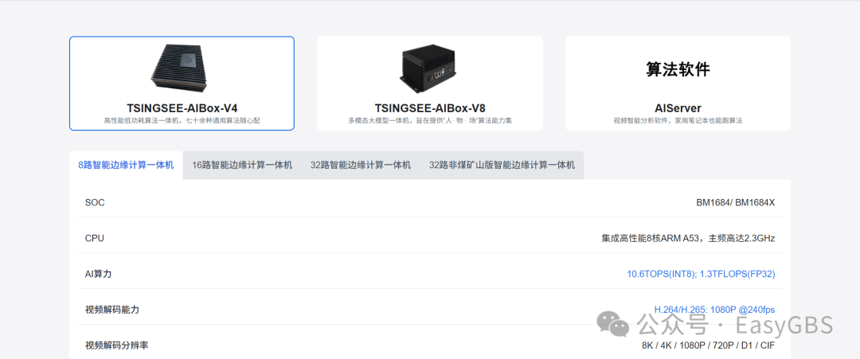The width and height of the screenshot is (860, 359).
Task: Click the AI算力 row label
Action: tap(98, 274)
